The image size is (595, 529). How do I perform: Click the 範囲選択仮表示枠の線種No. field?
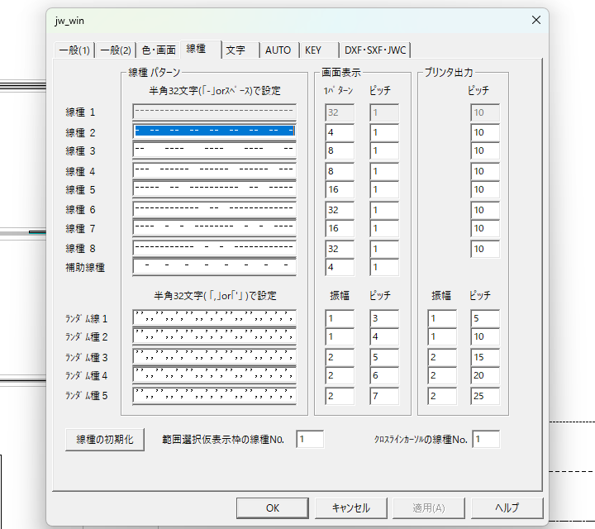310,439
